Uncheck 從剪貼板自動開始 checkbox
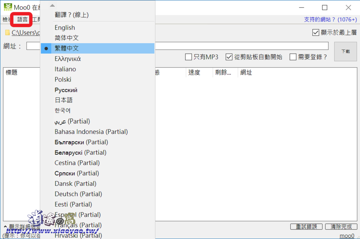Image resolution: width=360 pixels, height=239 pixels. [229, 57]
